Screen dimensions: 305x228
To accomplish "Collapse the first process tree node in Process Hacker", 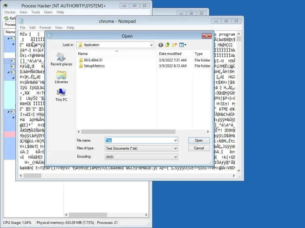I will coord(8,38).
